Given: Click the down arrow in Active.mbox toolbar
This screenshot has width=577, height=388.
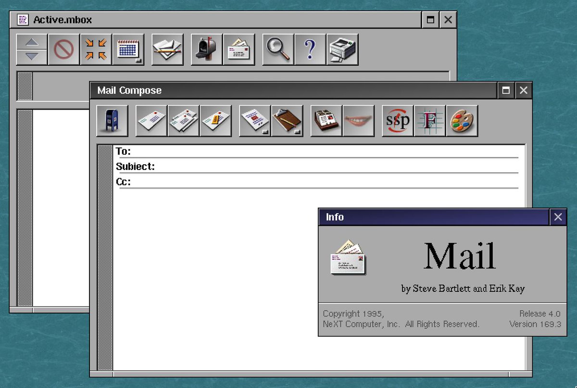Looking at the screenshot, I should point(32,57).
